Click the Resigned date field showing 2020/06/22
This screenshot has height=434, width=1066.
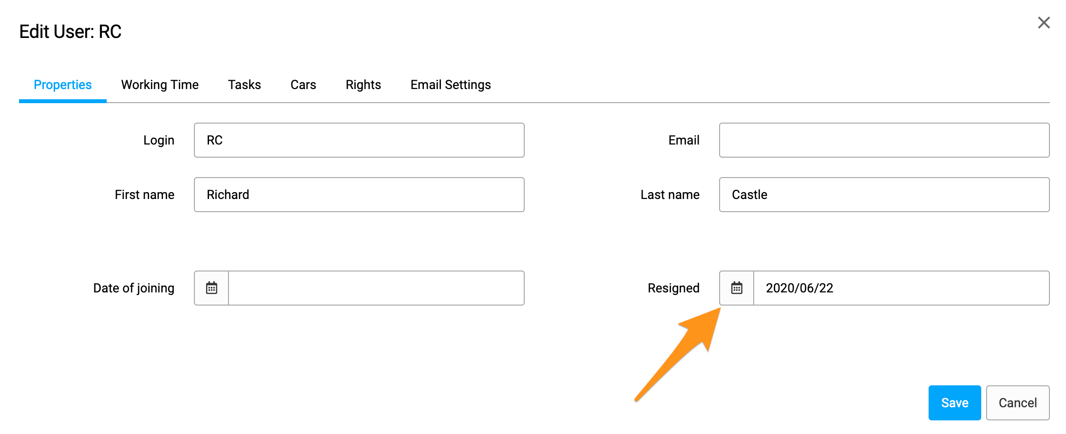901,288
